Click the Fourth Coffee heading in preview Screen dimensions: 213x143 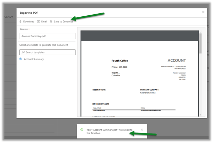point(120,61)
